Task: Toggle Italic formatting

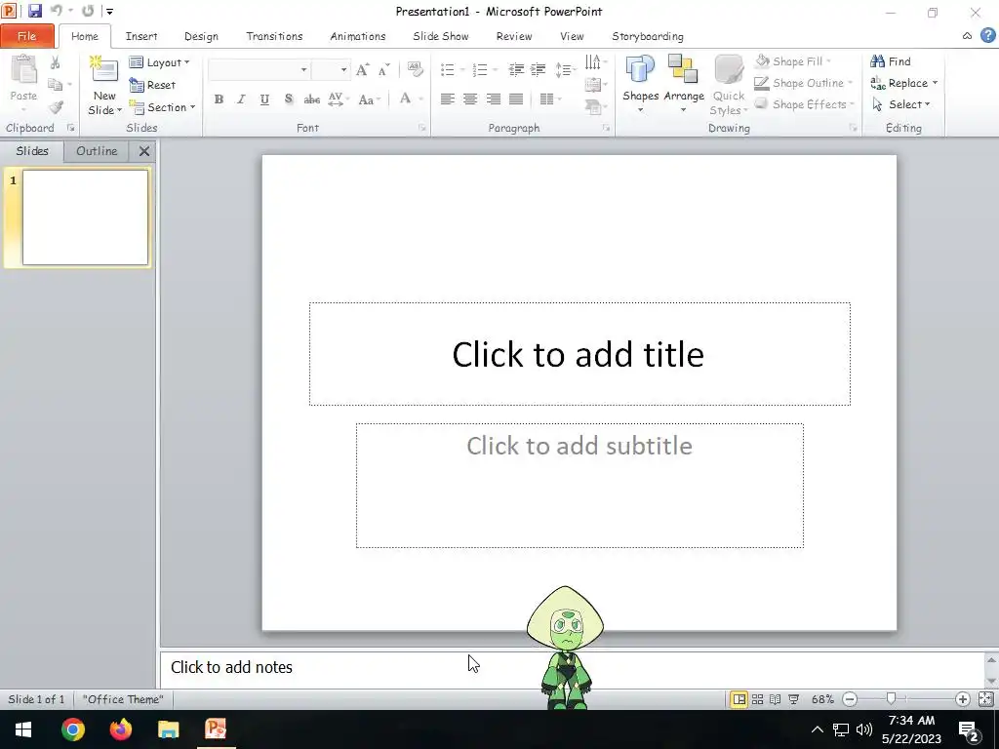Action: [242, 99]
